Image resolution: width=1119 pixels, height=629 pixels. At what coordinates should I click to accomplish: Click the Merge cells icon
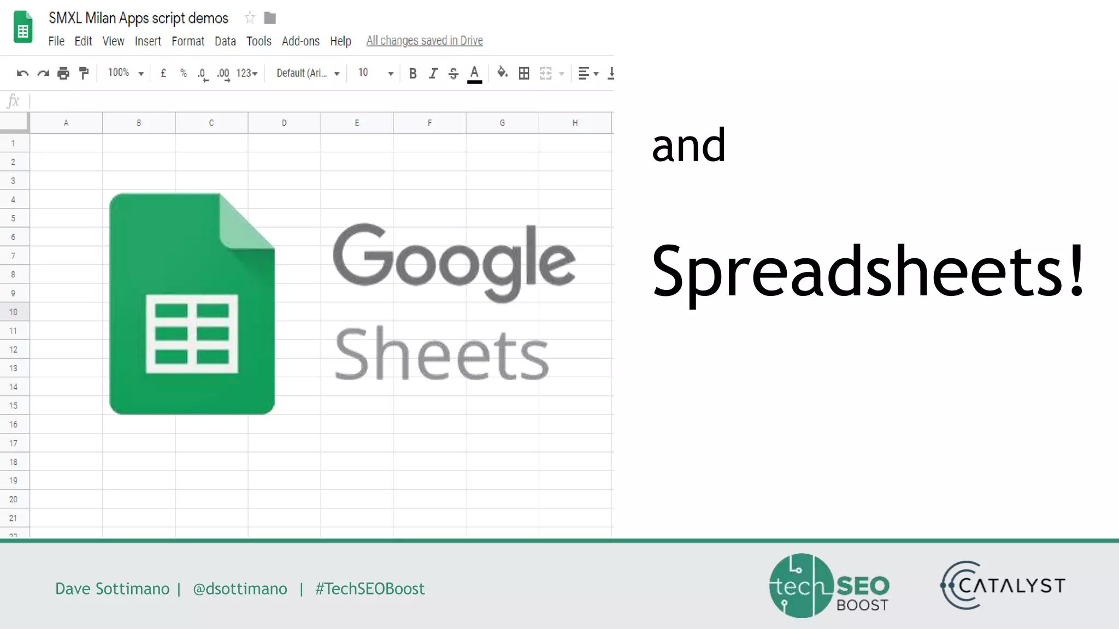(x=545, y=73)
